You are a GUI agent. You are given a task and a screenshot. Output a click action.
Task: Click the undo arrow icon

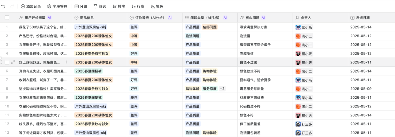tap(3, 6)
